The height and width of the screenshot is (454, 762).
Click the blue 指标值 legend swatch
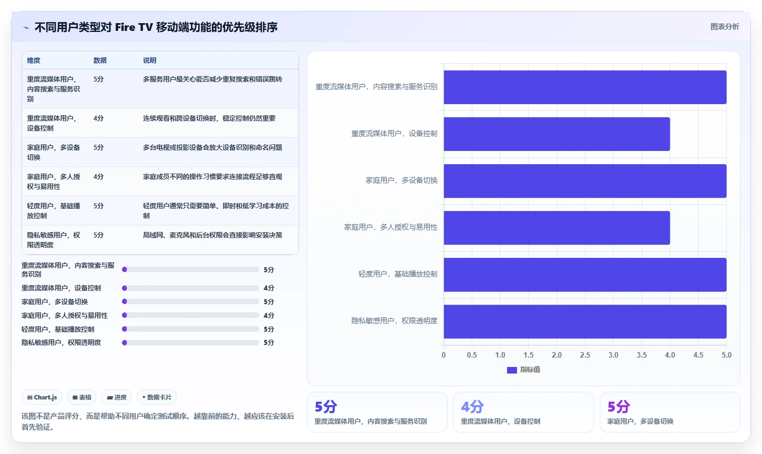(511, 370)
